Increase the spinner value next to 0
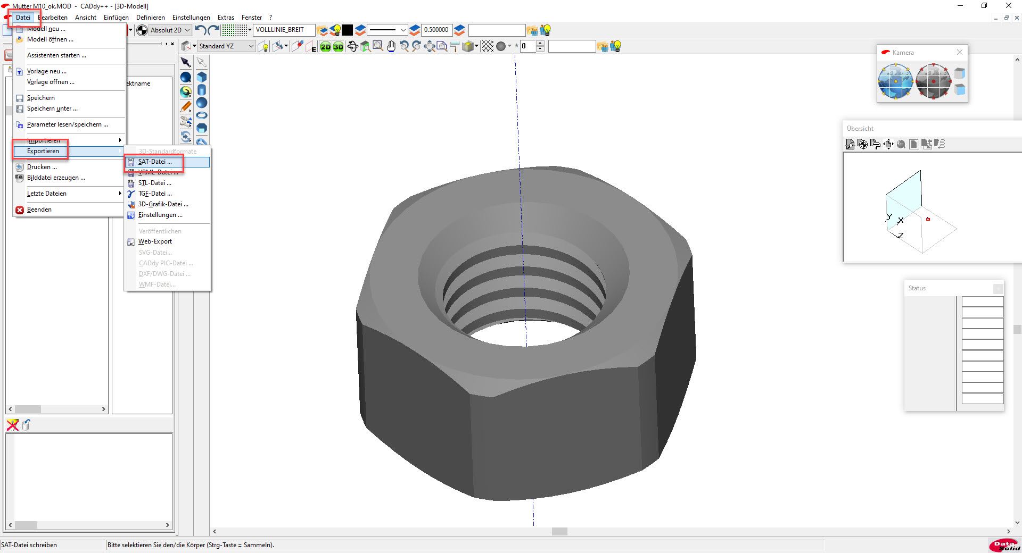 (x=540, y=44)
